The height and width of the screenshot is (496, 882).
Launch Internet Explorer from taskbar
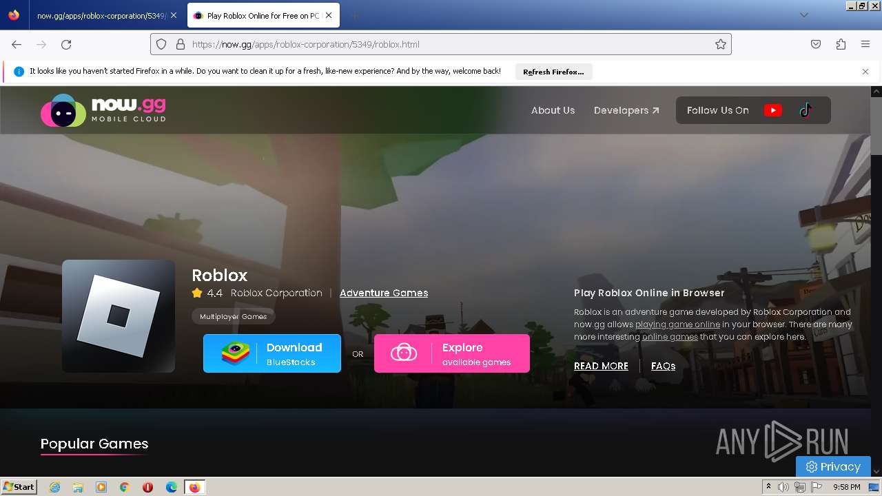54,487
